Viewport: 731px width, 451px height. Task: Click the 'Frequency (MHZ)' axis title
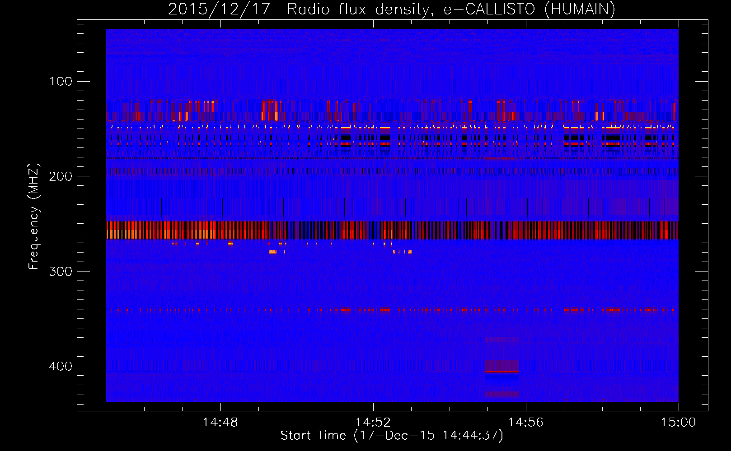34,216
